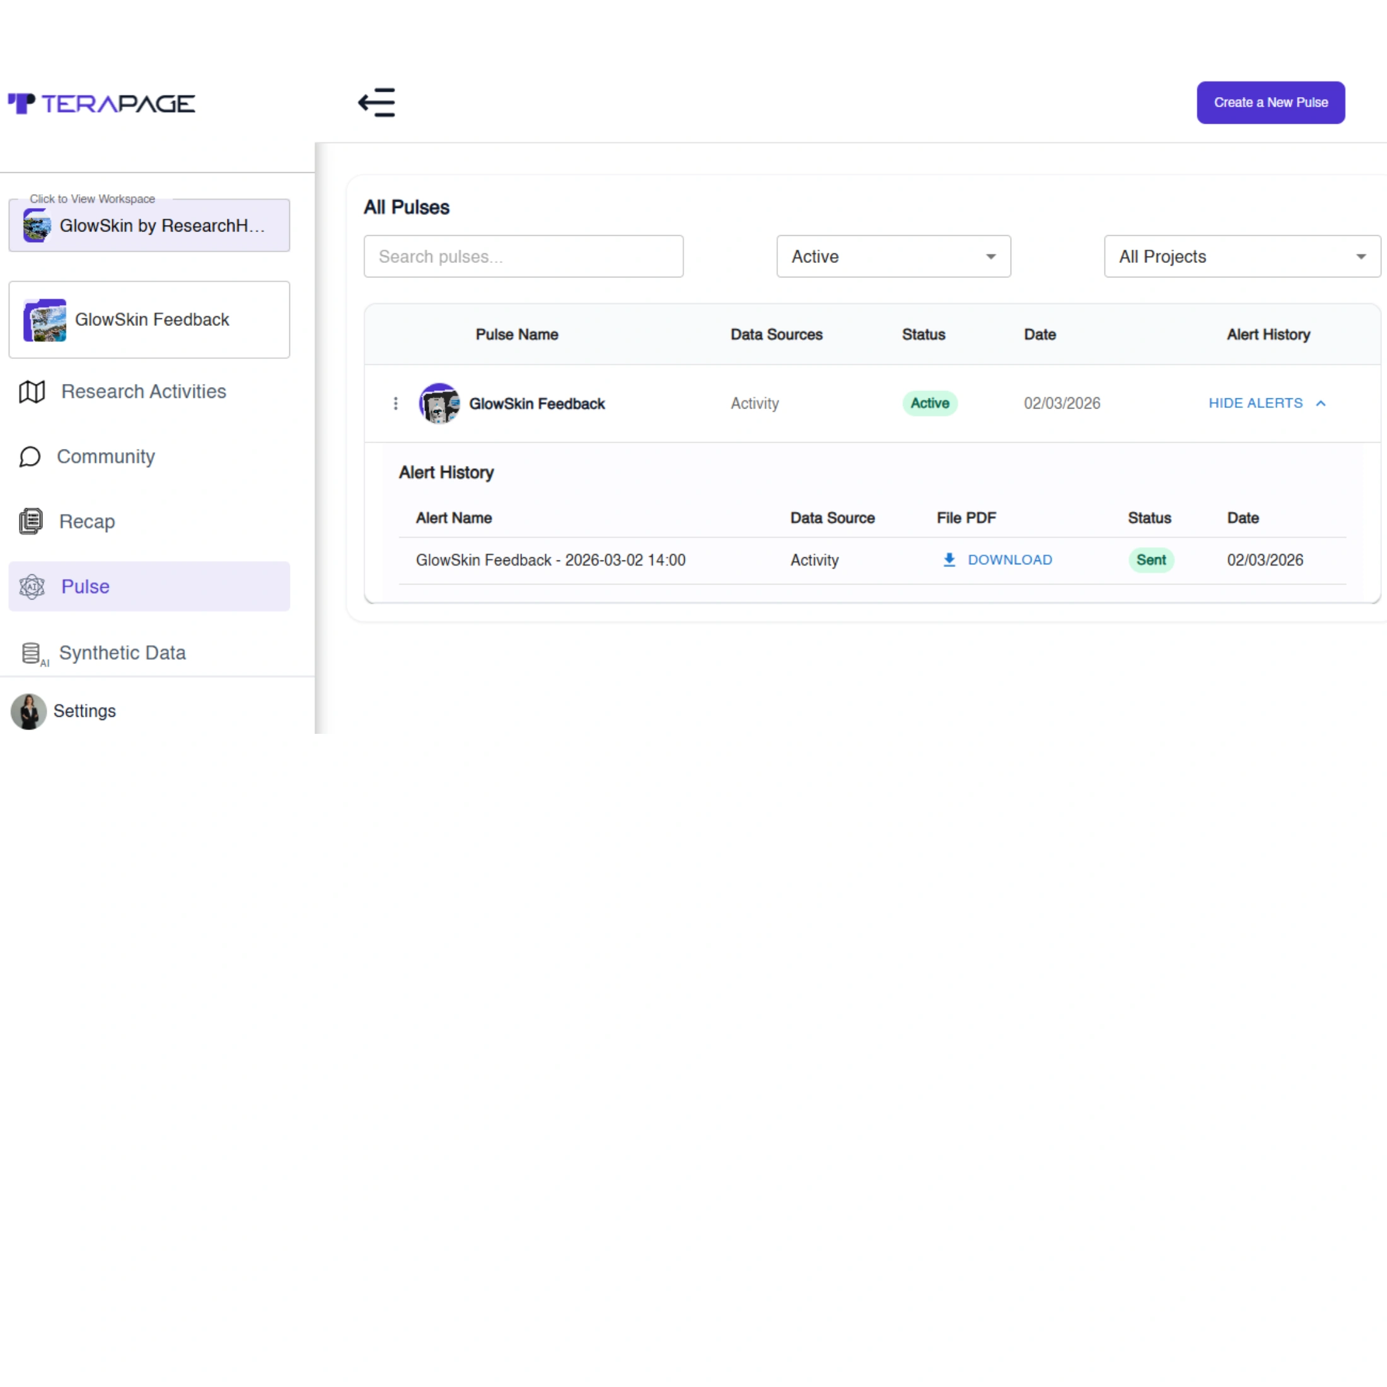Open the GlowSkin by ResearchH workspace selector
The image size is (1387, 1387).
point(149,226)
